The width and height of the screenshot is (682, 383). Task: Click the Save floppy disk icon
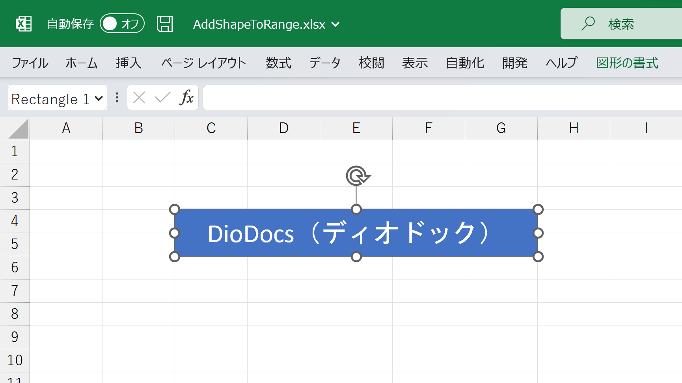point(165,24)
